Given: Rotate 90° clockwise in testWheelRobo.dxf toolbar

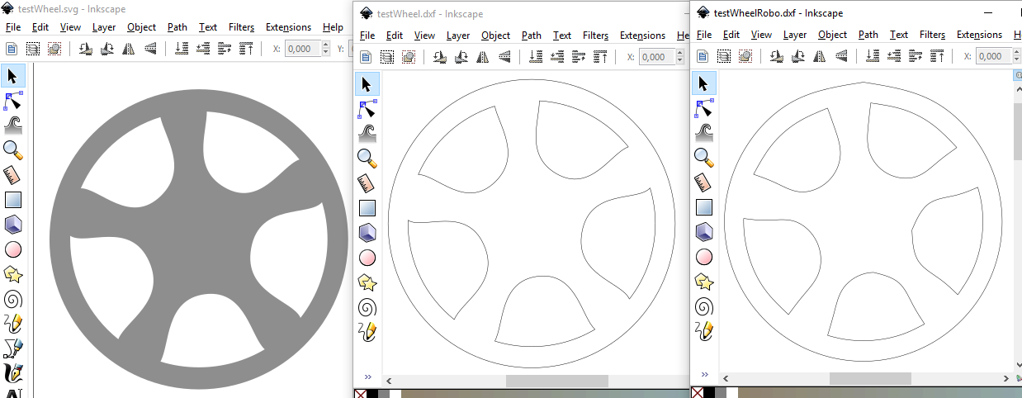Looking at the screenshot, I should [x=797, y=56].
